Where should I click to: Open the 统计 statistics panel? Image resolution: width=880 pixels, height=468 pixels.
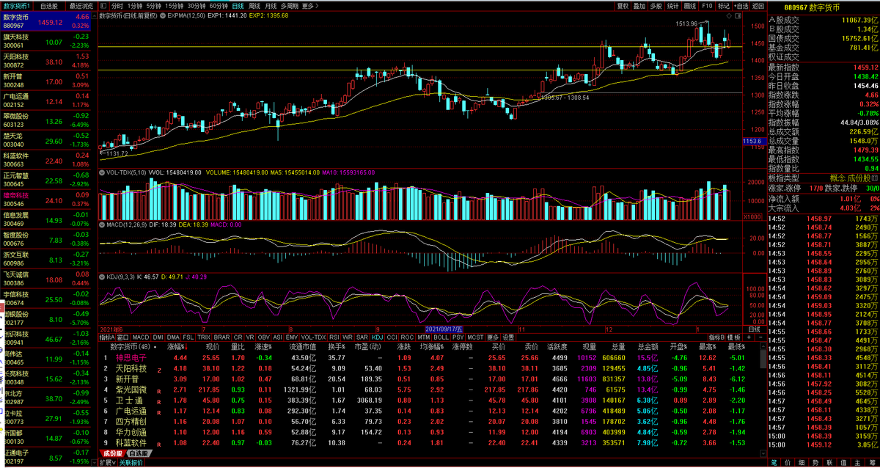click(672, 5)
